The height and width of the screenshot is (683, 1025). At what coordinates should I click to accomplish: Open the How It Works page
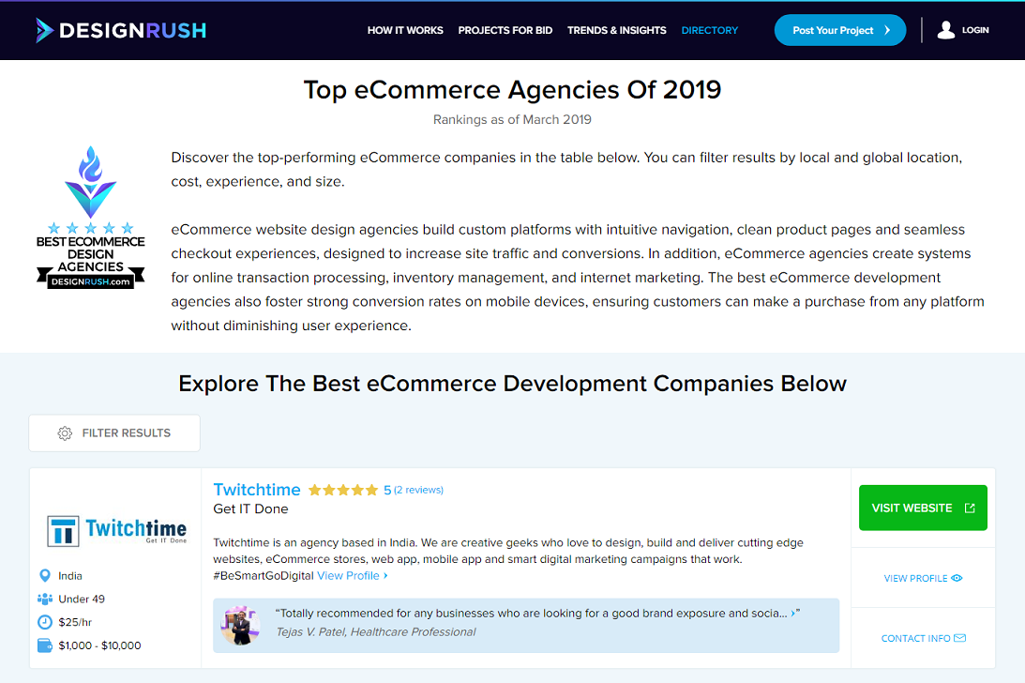(405, 30)
